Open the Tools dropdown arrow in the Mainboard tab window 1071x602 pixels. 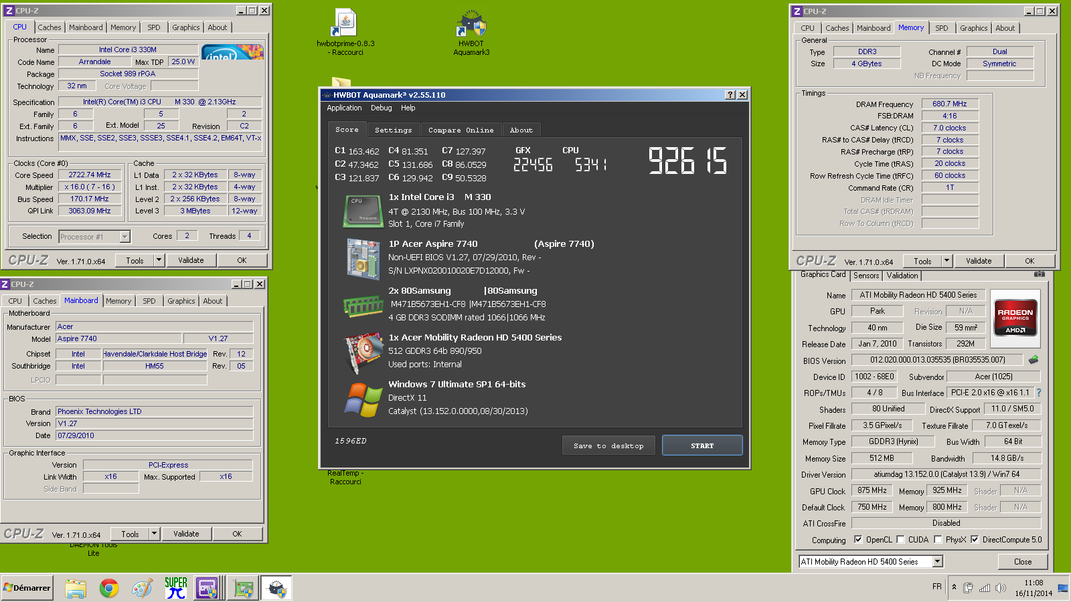pyautogui.click(x=154, y=534)
